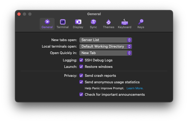This screenshot has height=122, width=188.
Task: Uncheck Restore windows on launch
Action: tap(81, 67)
